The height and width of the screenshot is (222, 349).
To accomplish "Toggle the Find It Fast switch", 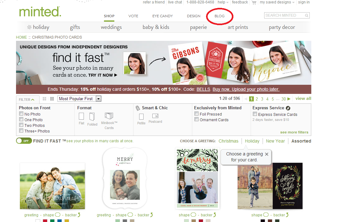I will [24, 141].
